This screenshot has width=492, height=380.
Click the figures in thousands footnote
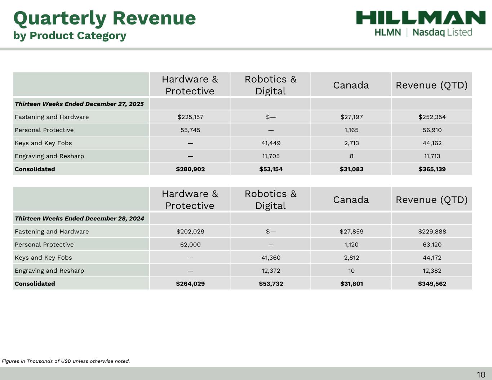point(66,361)
